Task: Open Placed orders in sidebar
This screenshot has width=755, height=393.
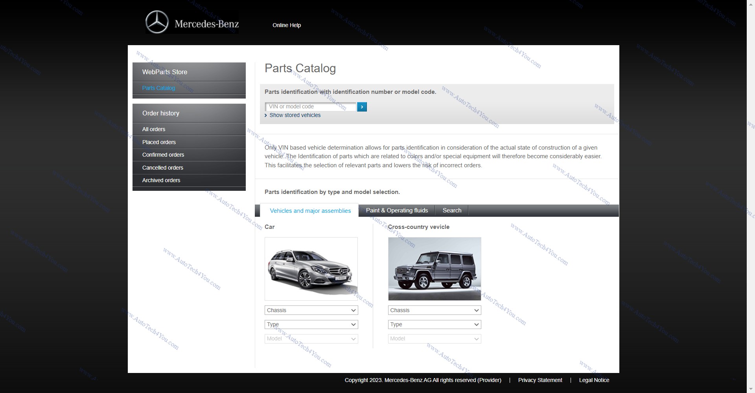Action: pyautogui.click(x=159, y=142)
